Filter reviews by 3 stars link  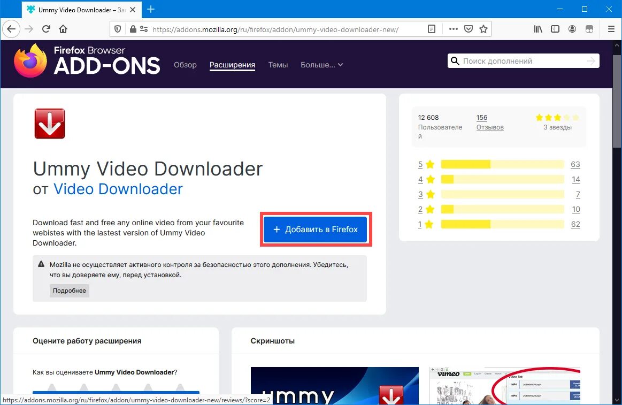tap(426, 194)
